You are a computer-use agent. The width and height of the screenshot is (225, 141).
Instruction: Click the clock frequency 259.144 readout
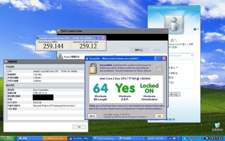point(53,46)
